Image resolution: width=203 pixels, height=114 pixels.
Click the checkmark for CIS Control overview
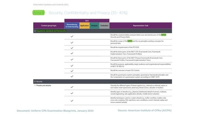click(x=72, y=71)
